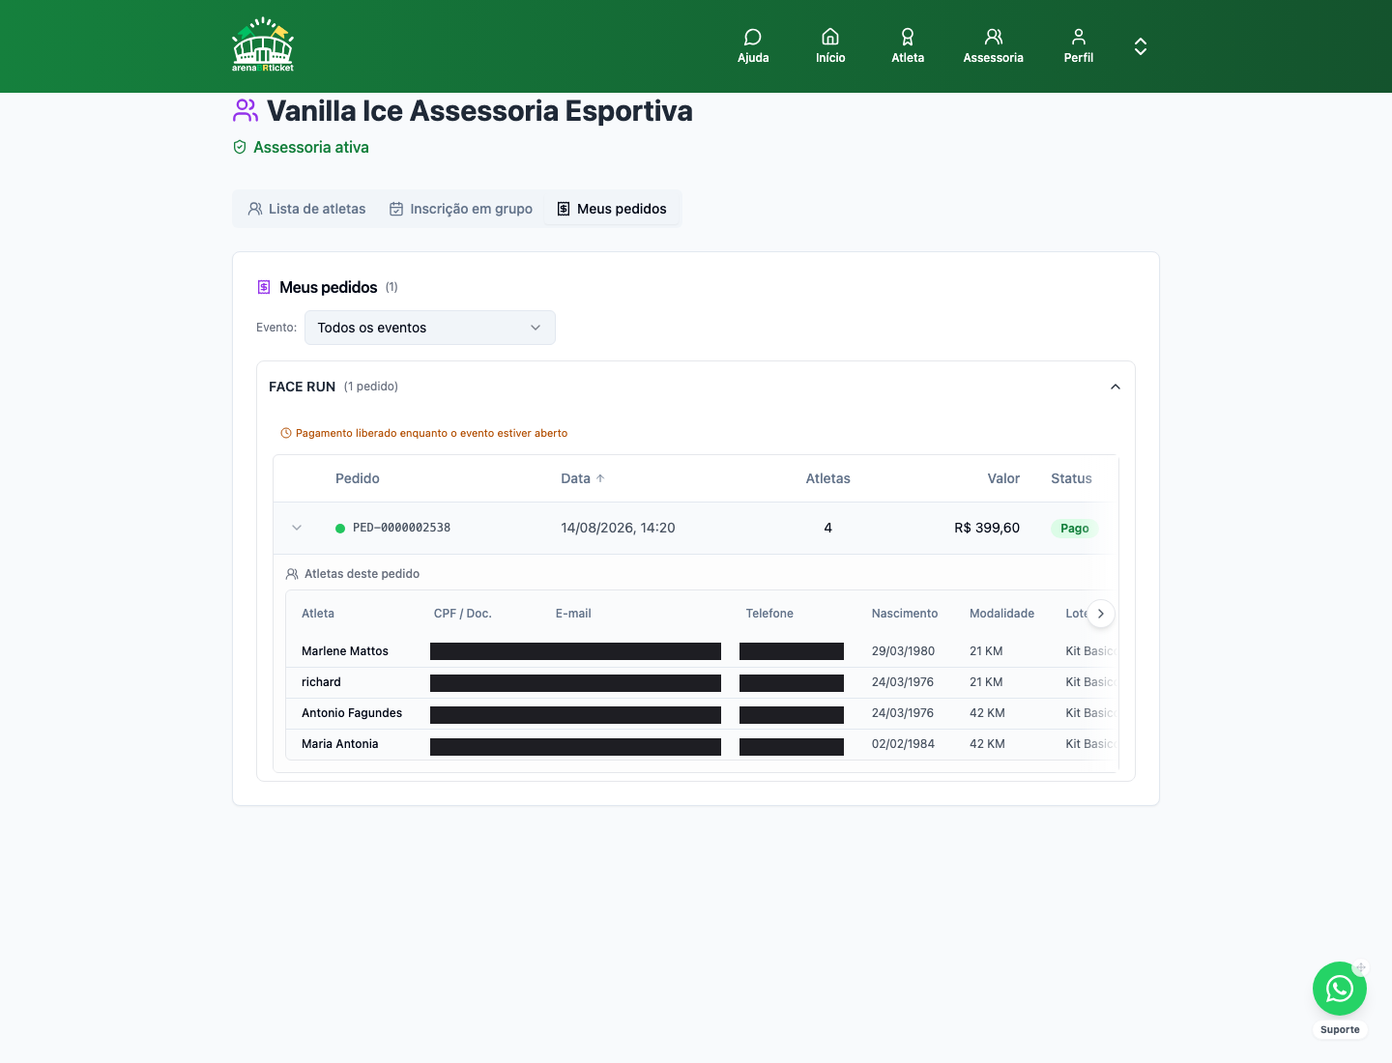Click the Telefone column header
This screenshot has width=1392, height=1063.
pyautogui.click(x=769, y=614)
